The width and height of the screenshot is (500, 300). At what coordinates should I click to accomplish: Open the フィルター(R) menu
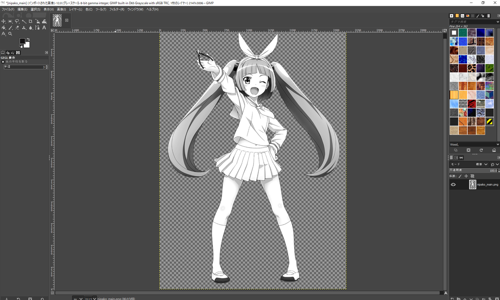pyautogui.click(x=117, y=9)
